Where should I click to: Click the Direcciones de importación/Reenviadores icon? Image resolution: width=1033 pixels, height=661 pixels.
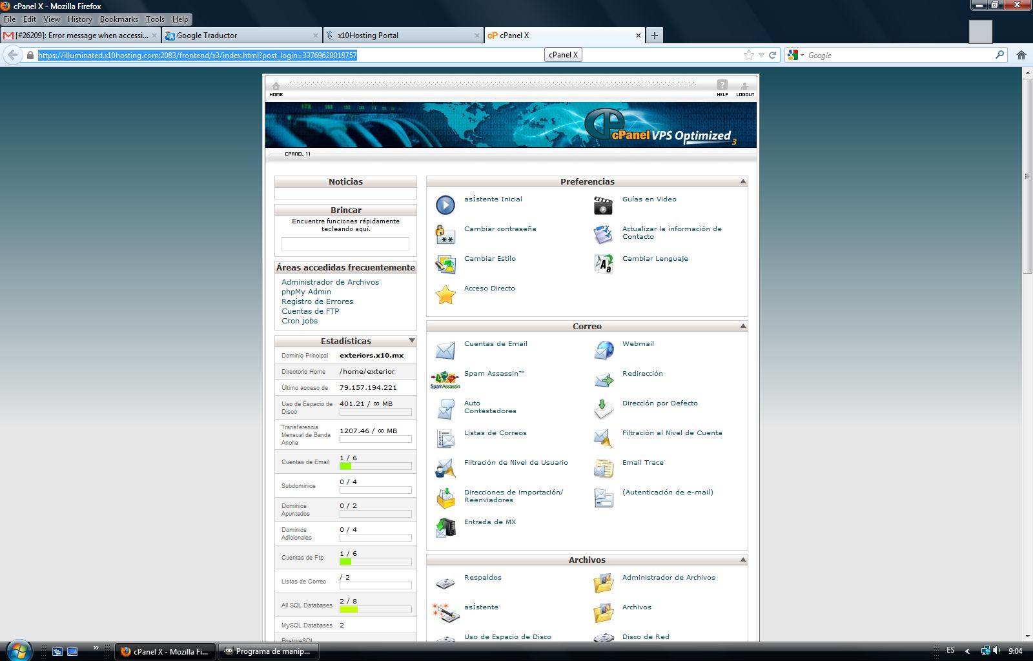[445, 498]
